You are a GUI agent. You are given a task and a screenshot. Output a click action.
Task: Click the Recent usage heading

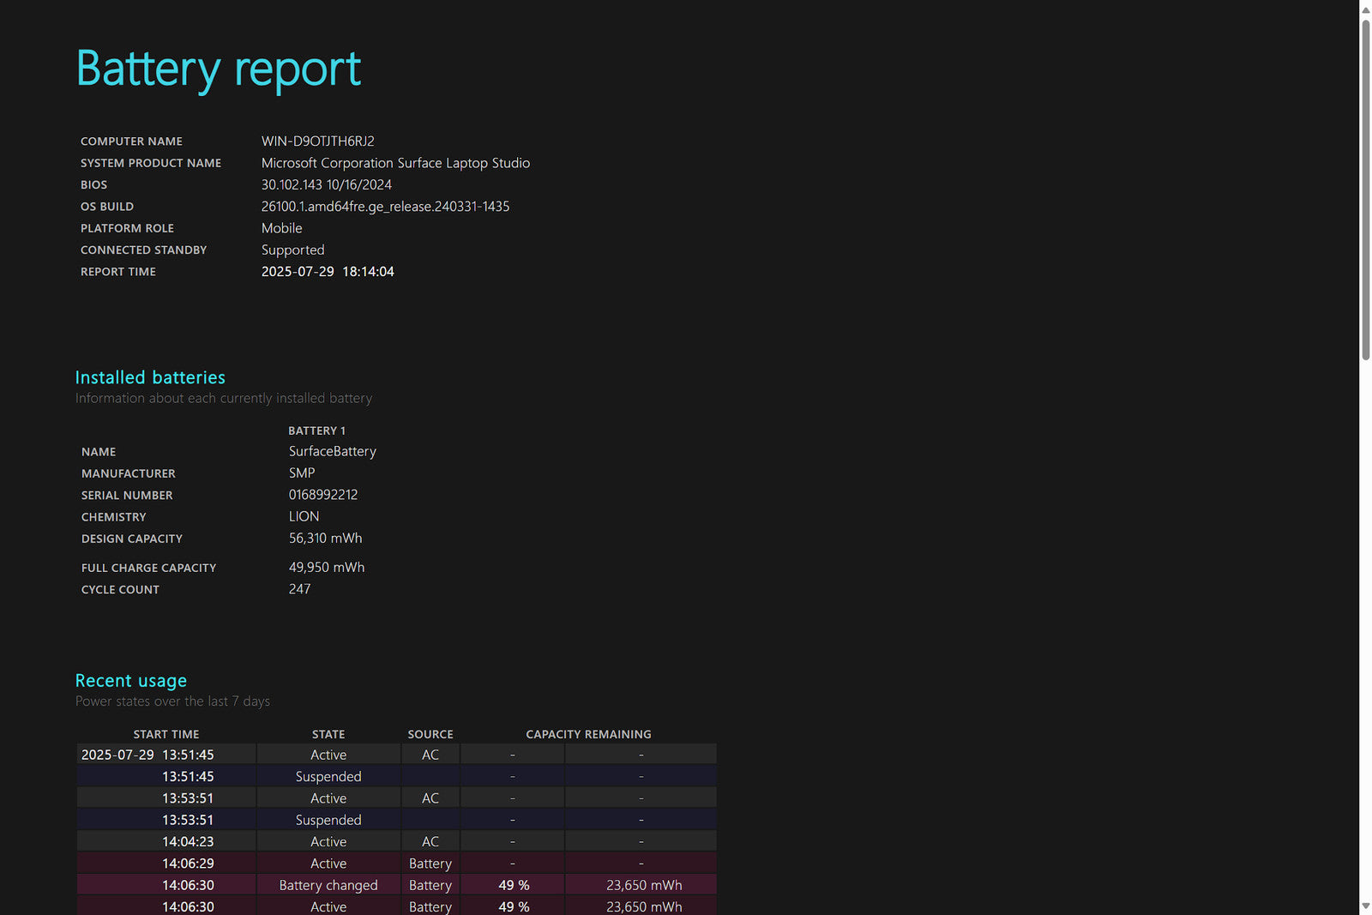tap(131, 681)
